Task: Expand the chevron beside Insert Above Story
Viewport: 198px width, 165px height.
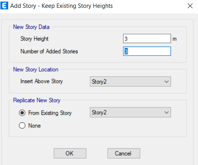Action: point(166,82)
